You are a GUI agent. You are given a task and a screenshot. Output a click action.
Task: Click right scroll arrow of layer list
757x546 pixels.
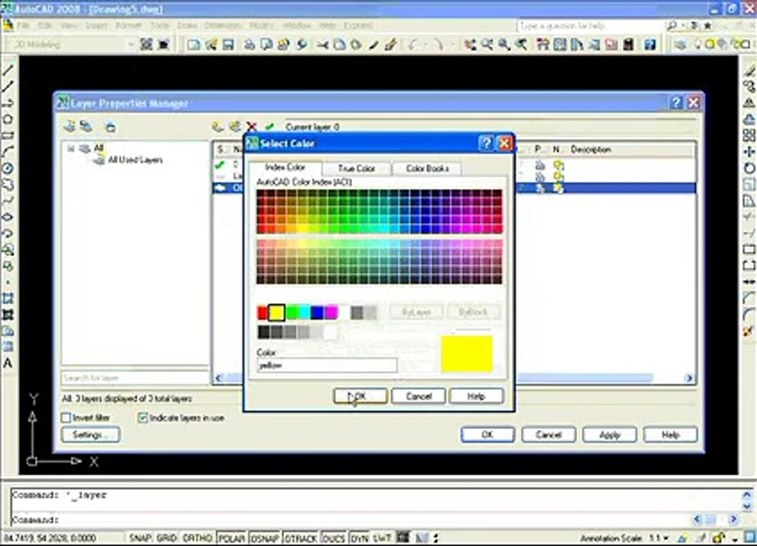click(x=689, y=378)
